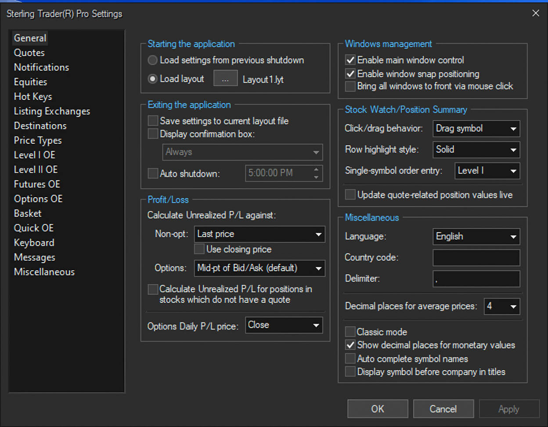
Task: Select Equities in the settings sidebar
Action: (x=30, y=82)
